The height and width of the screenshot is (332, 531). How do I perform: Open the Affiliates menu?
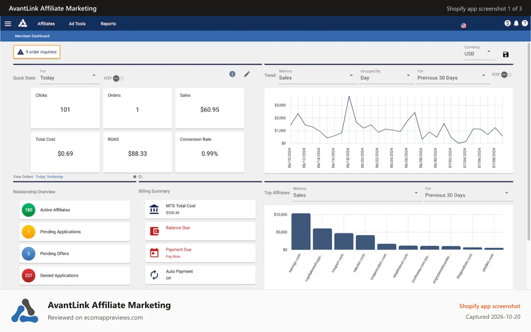coord(46,23)
